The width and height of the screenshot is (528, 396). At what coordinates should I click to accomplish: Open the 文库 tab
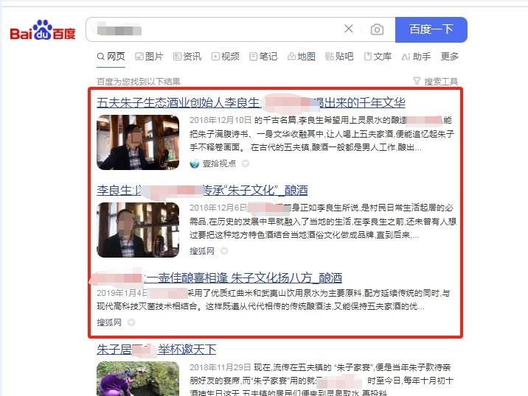pos(378,57)
